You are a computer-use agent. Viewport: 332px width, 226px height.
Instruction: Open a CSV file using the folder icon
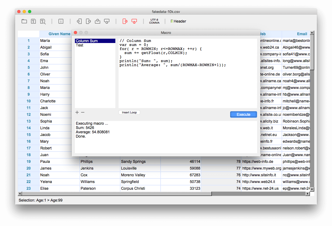coord(24,21)
